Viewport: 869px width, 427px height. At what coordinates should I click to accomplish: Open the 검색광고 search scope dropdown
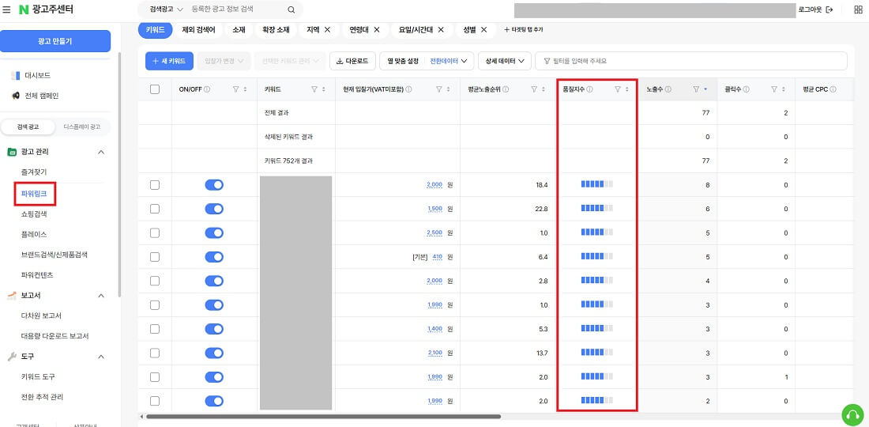tap(166, 9)
